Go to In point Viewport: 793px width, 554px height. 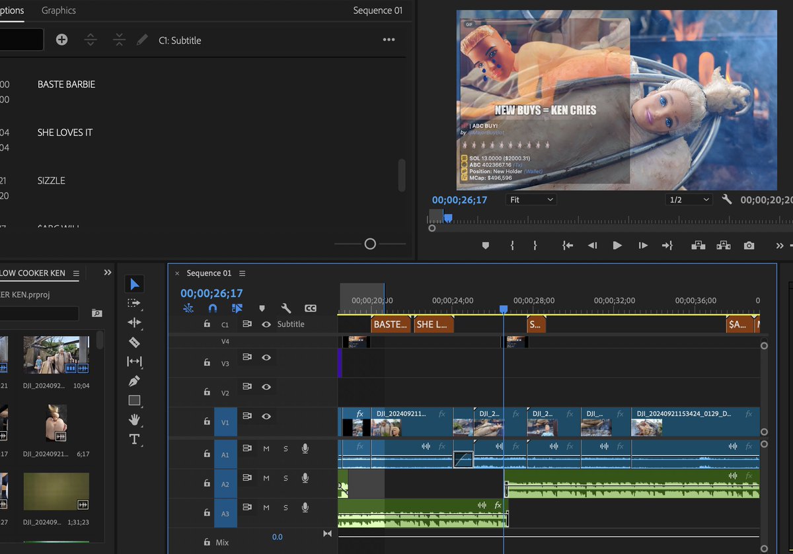click(567, 245)
